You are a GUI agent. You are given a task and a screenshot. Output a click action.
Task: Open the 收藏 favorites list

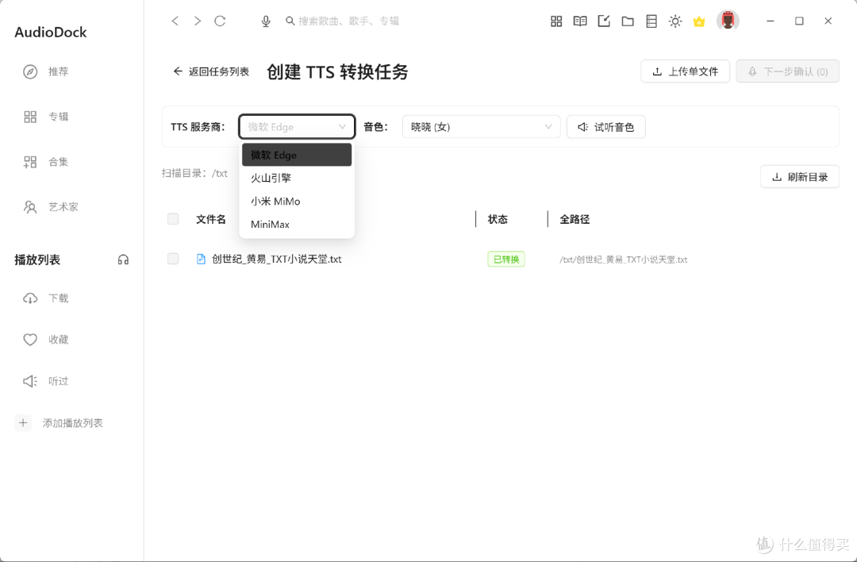(x=47, y=340)
